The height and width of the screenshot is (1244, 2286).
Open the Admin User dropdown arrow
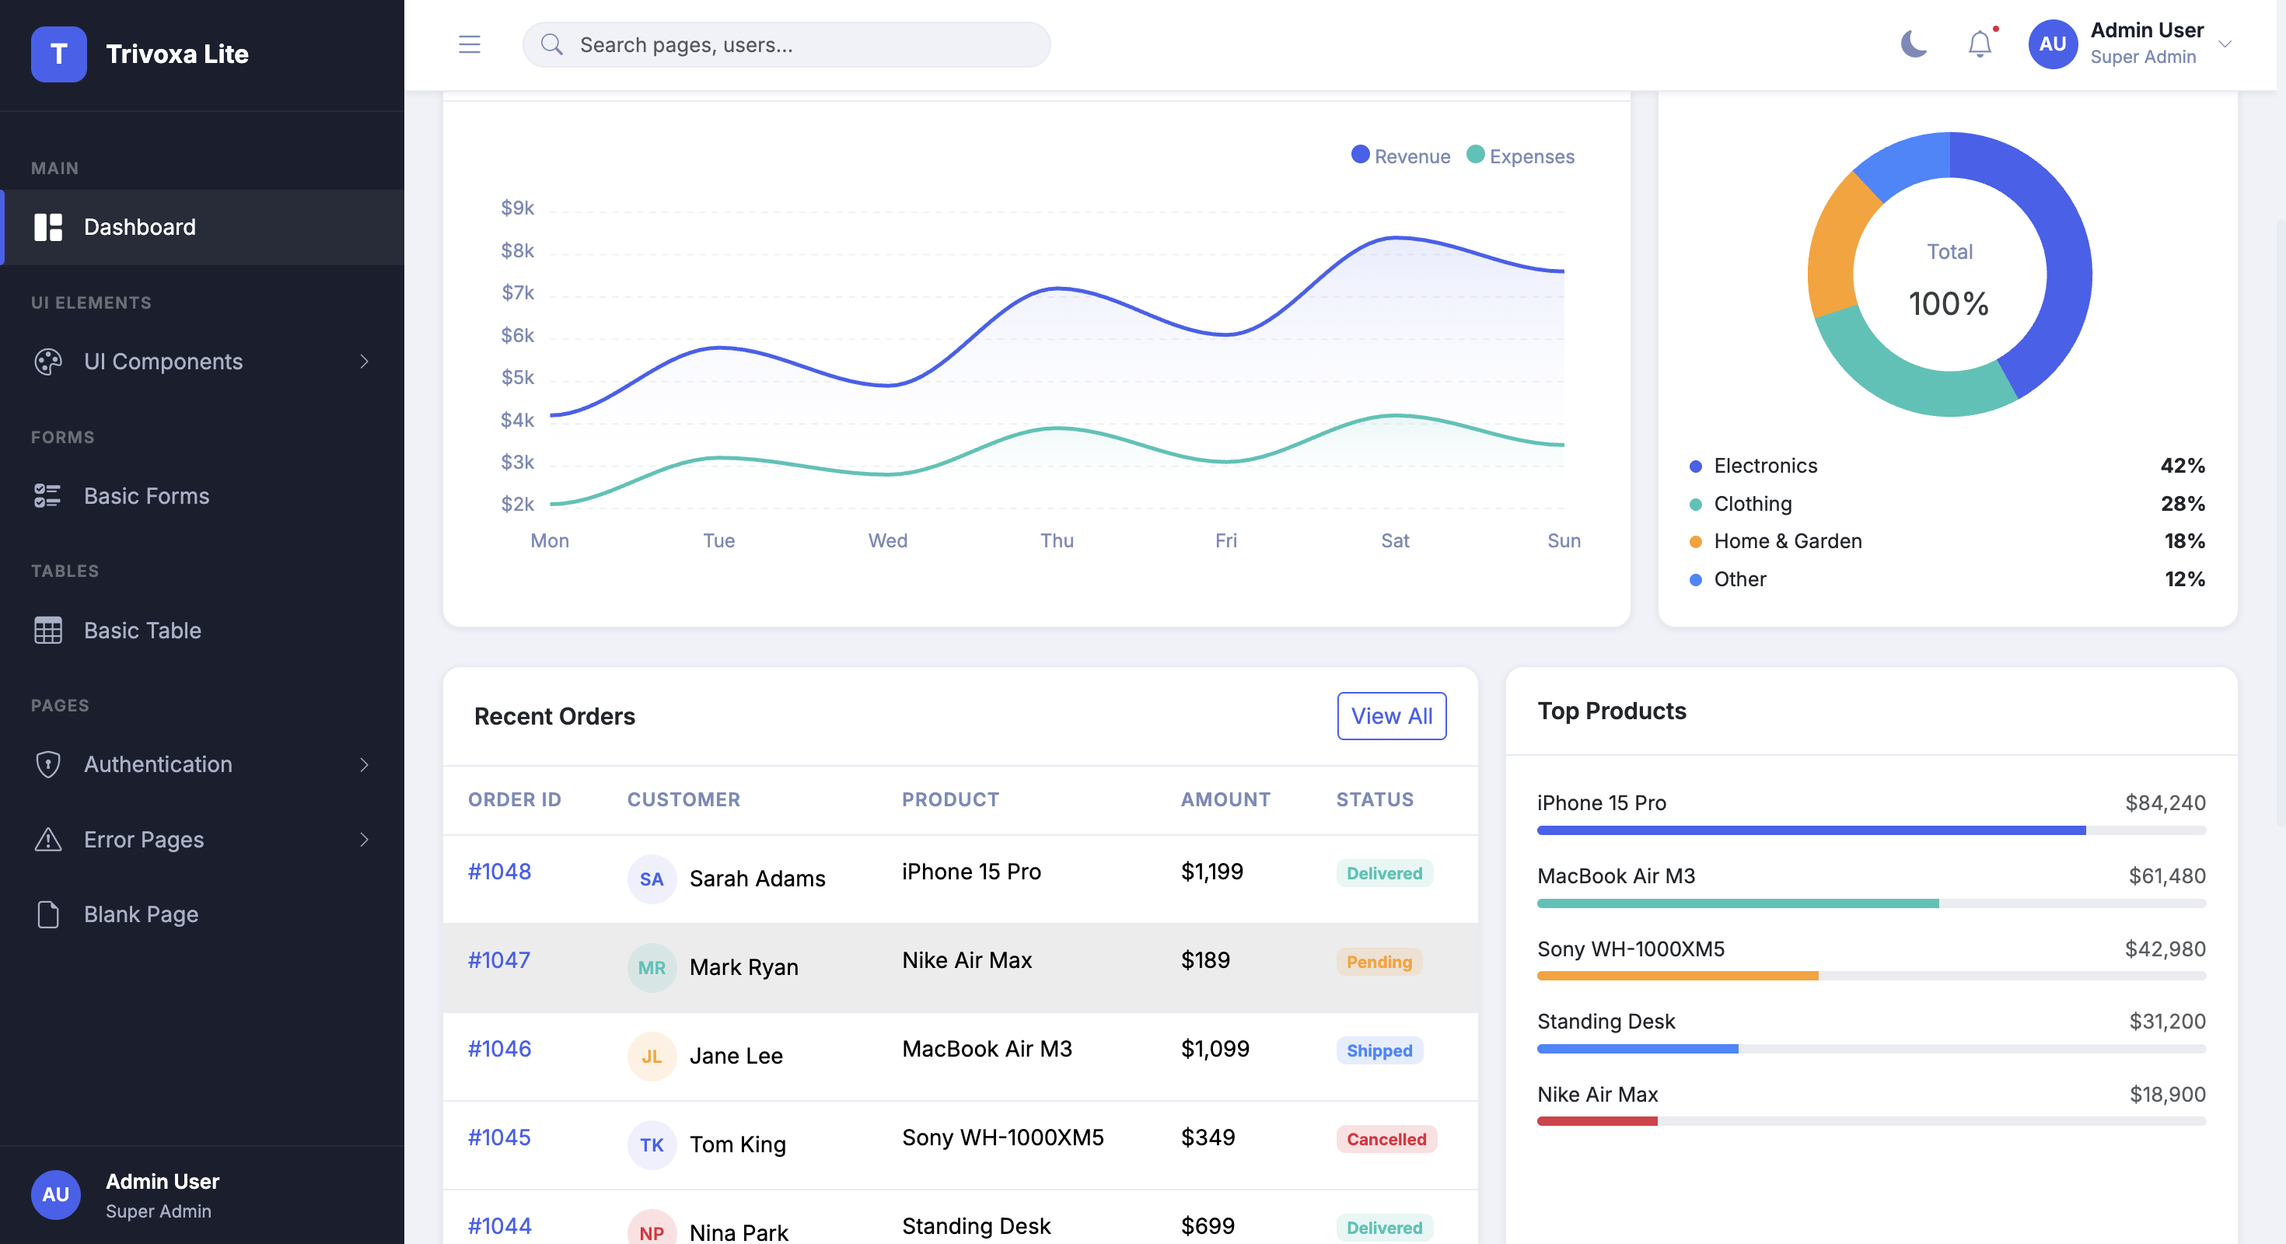2224,44
